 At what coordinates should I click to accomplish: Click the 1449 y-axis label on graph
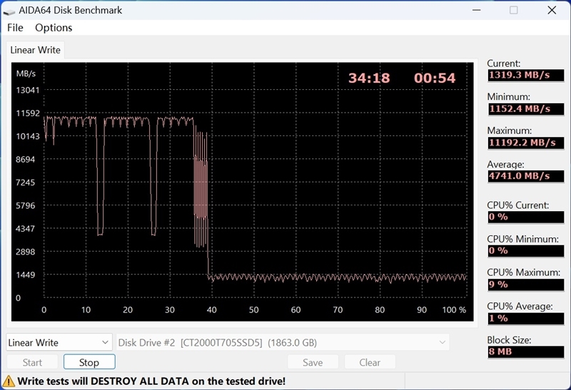[x=25, y=274]
